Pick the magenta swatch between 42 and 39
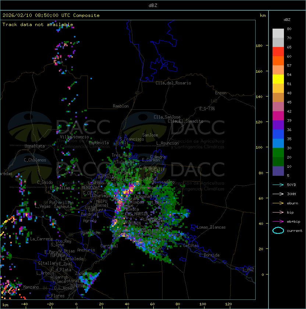The height and width of the screenshot is (309, 306). 278,116
